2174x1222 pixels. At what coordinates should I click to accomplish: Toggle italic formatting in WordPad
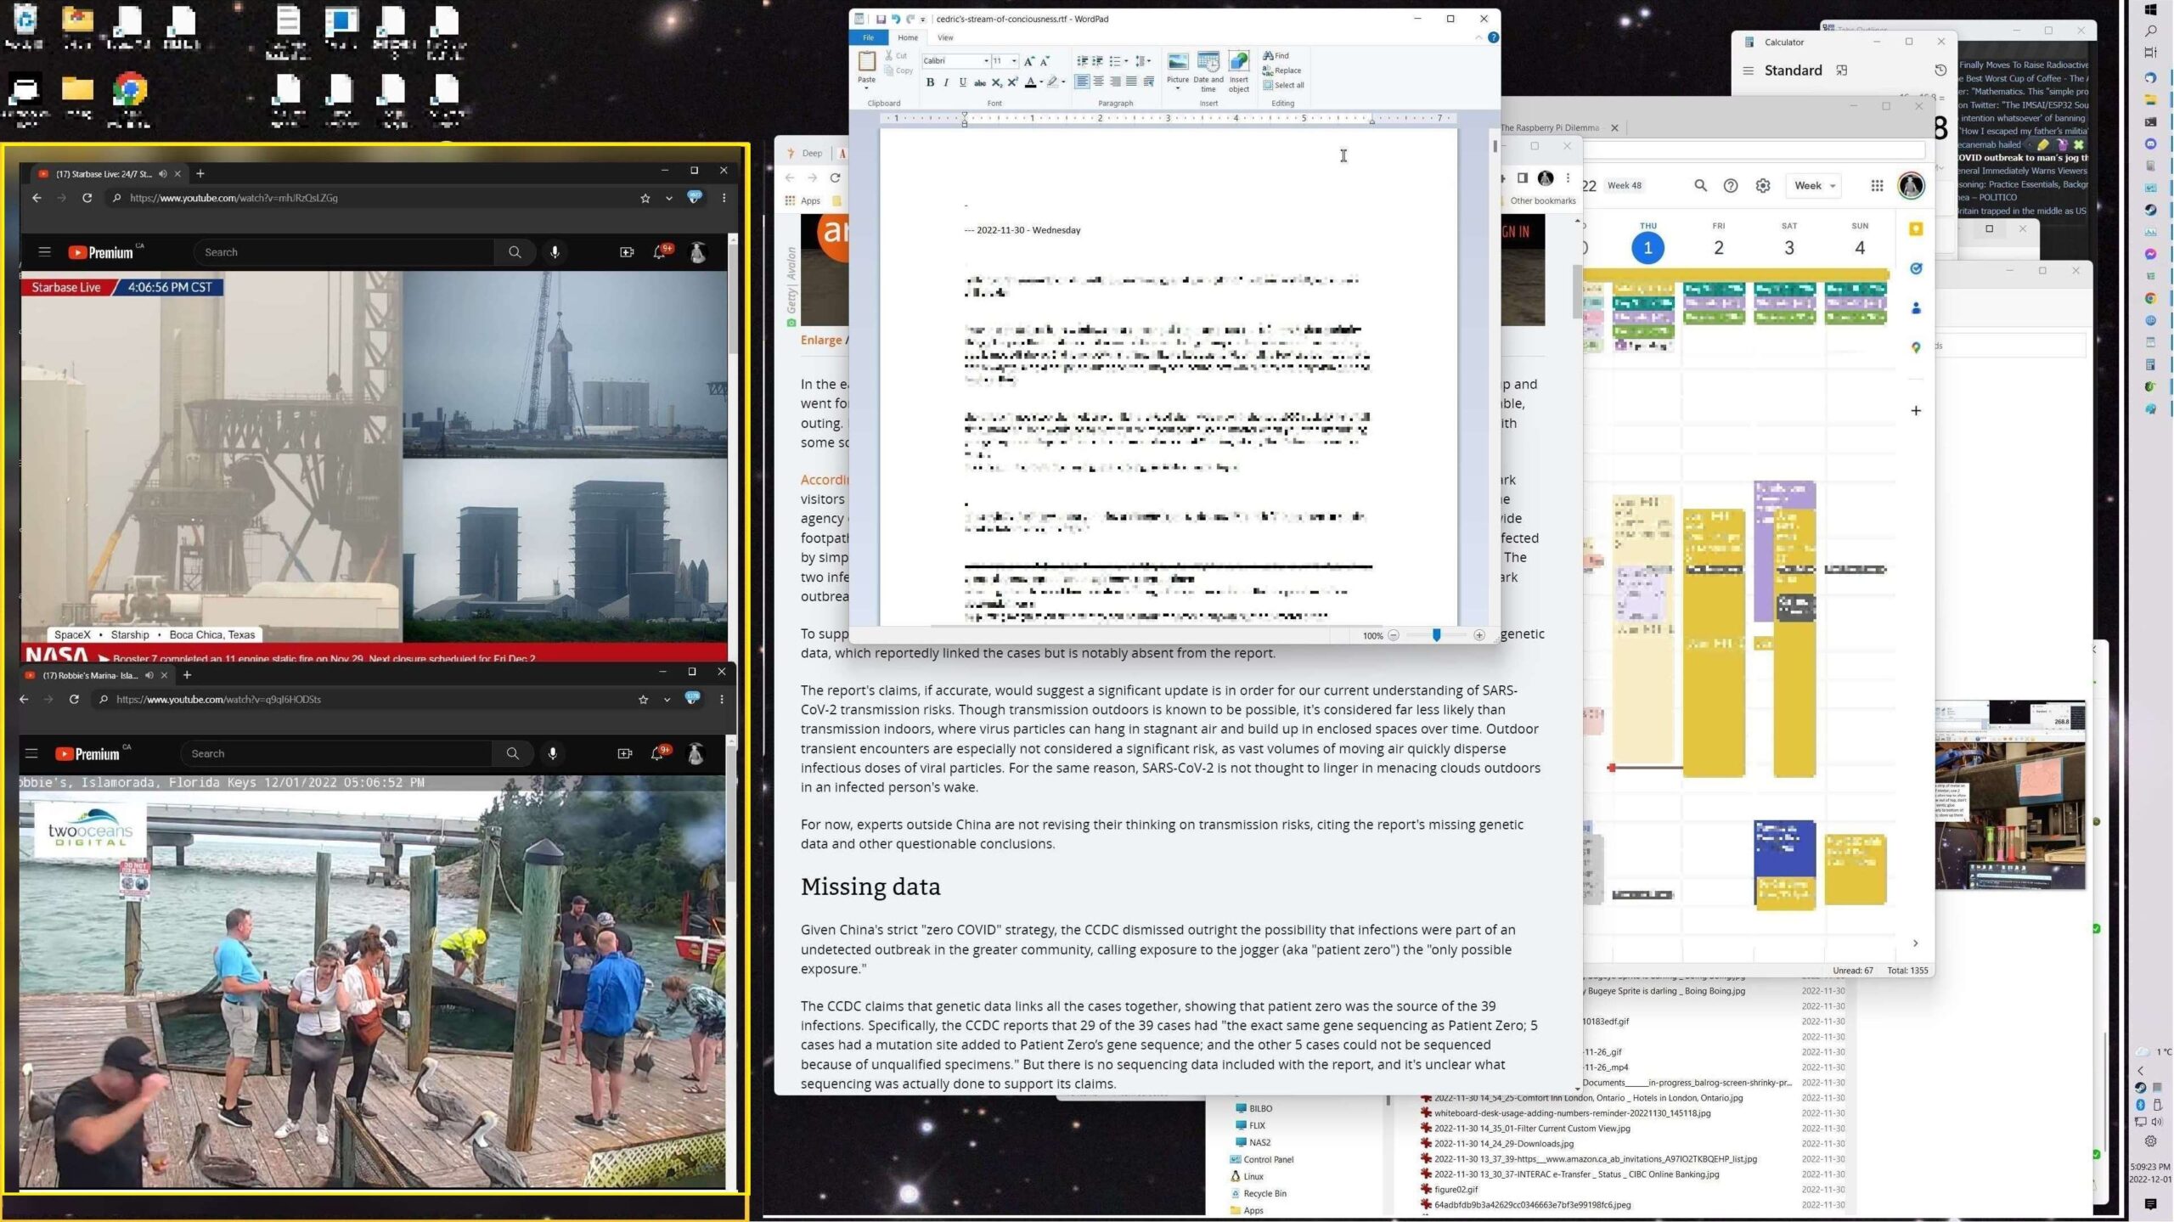[x=946, y=82]
